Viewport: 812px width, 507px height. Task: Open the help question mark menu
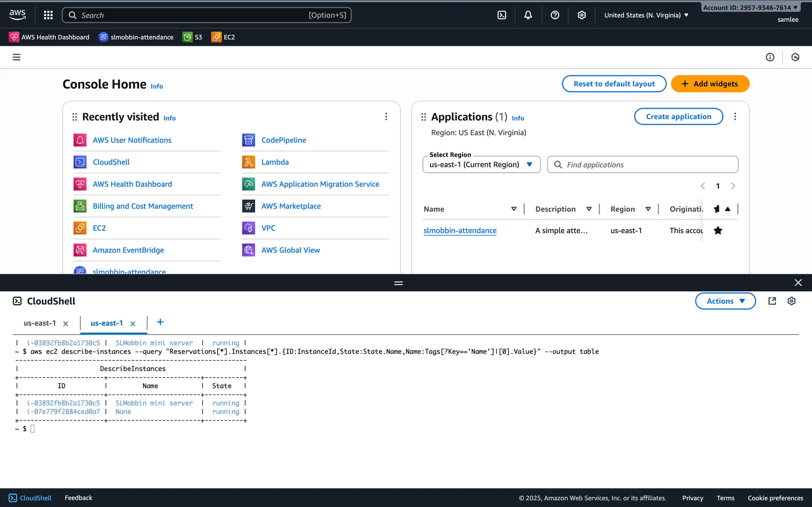click(555, 15)
